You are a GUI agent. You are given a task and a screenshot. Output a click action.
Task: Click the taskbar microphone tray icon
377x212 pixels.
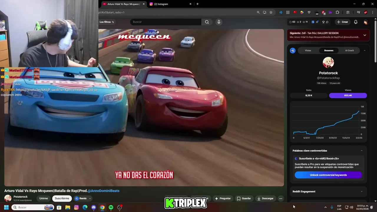coord(332,207)
